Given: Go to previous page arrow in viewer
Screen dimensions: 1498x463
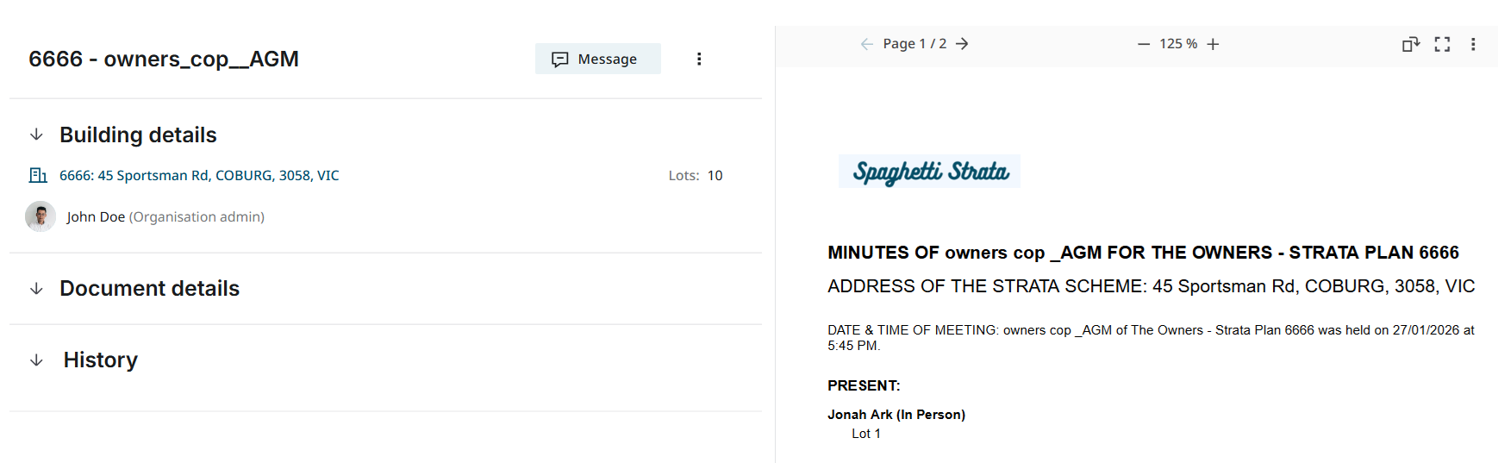Looking at the screenshot, I should pos(866,44).
